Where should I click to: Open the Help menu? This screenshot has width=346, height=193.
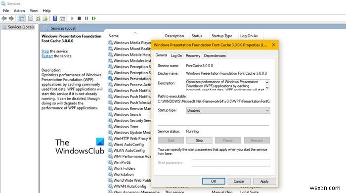click(x=46, y=10)
